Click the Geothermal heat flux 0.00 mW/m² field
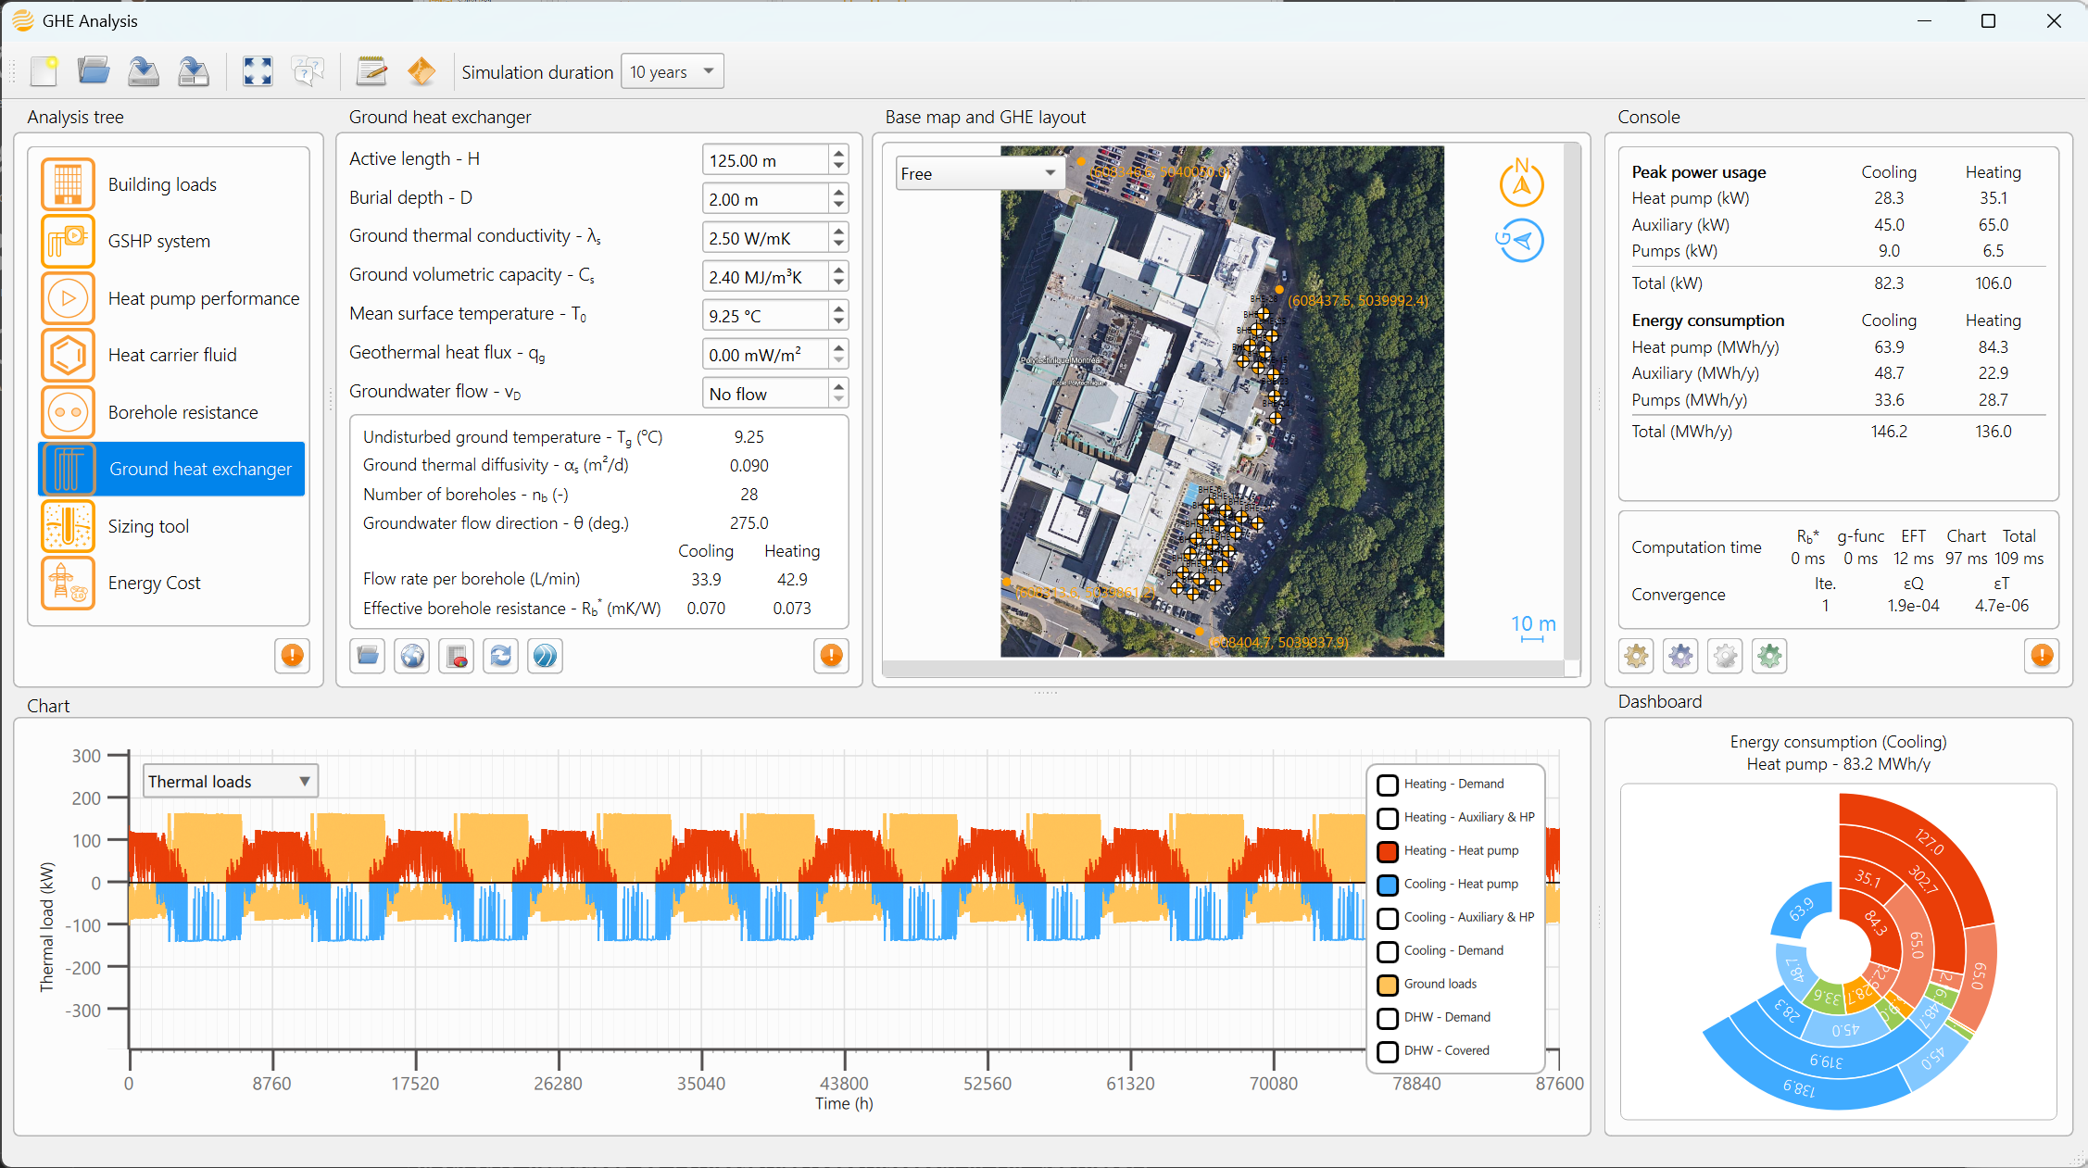2088x1168 pixels. click(x=765, y=355)
